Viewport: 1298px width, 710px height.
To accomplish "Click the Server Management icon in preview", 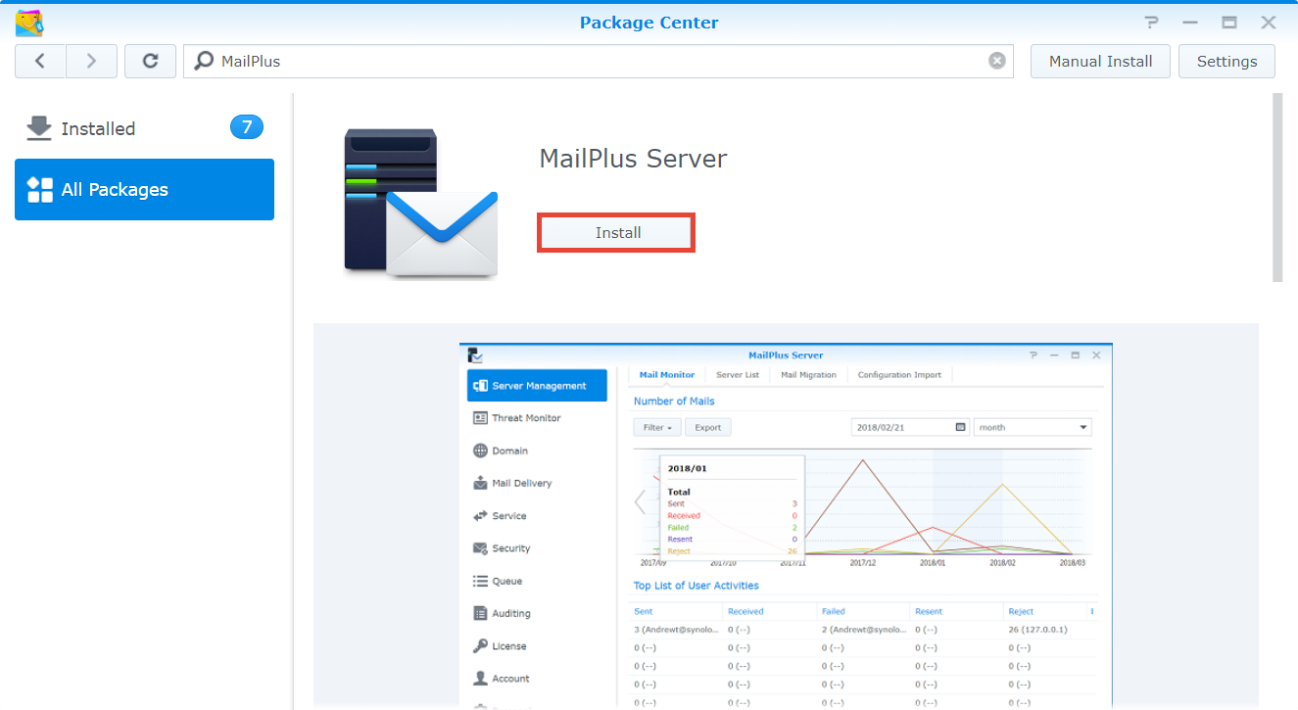I will (x=480, y=386).
